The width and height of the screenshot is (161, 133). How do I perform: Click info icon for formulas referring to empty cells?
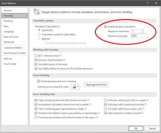(x=144, y=109)
